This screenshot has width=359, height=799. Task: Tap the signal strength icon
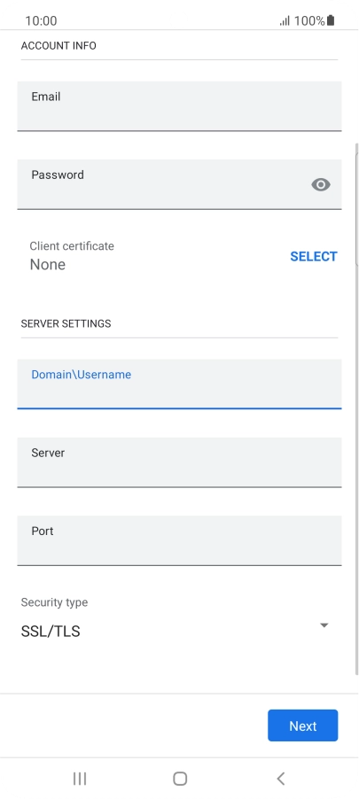pyautogui.click(x=285, y=21)
